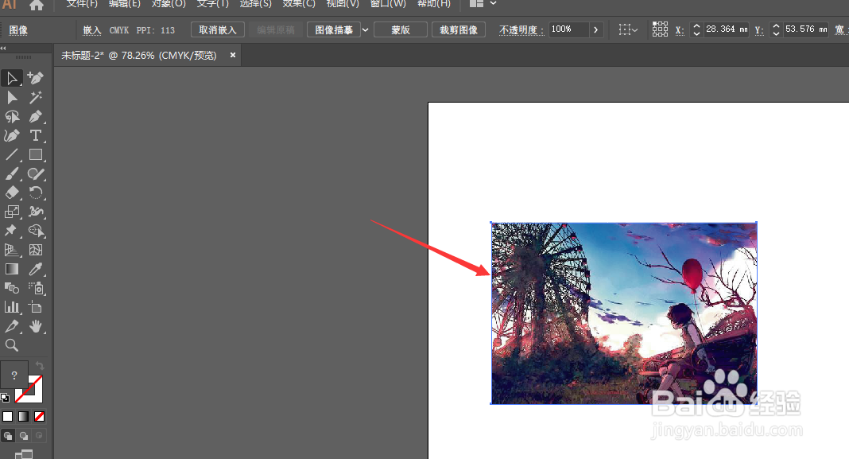The image size is (849, 459).
Task: Reset to default fill and stroke
Action: point(5,398)
